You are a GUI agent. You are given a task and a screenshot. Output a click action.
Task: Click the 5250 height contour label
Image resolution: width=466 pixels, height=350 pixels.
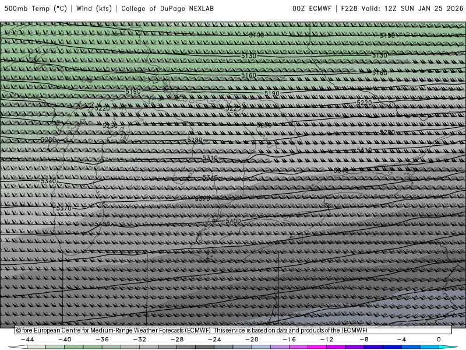(x=110, y=126)
